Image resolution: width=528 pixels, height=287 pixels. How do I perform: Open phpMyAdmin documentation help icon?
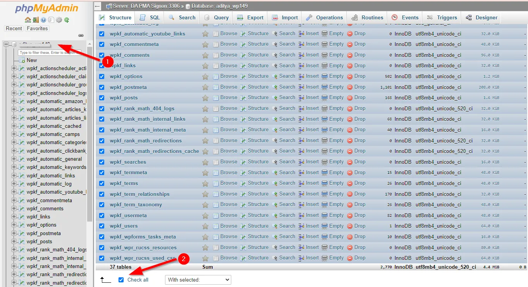tap(43, 20)
